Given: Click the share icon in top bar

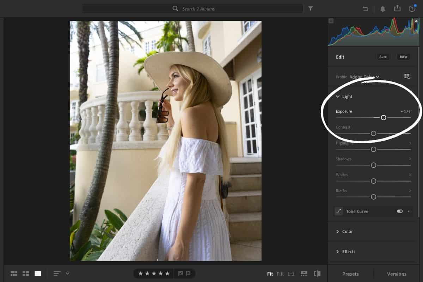Looking at the screenshot, I should click(397, 8).
